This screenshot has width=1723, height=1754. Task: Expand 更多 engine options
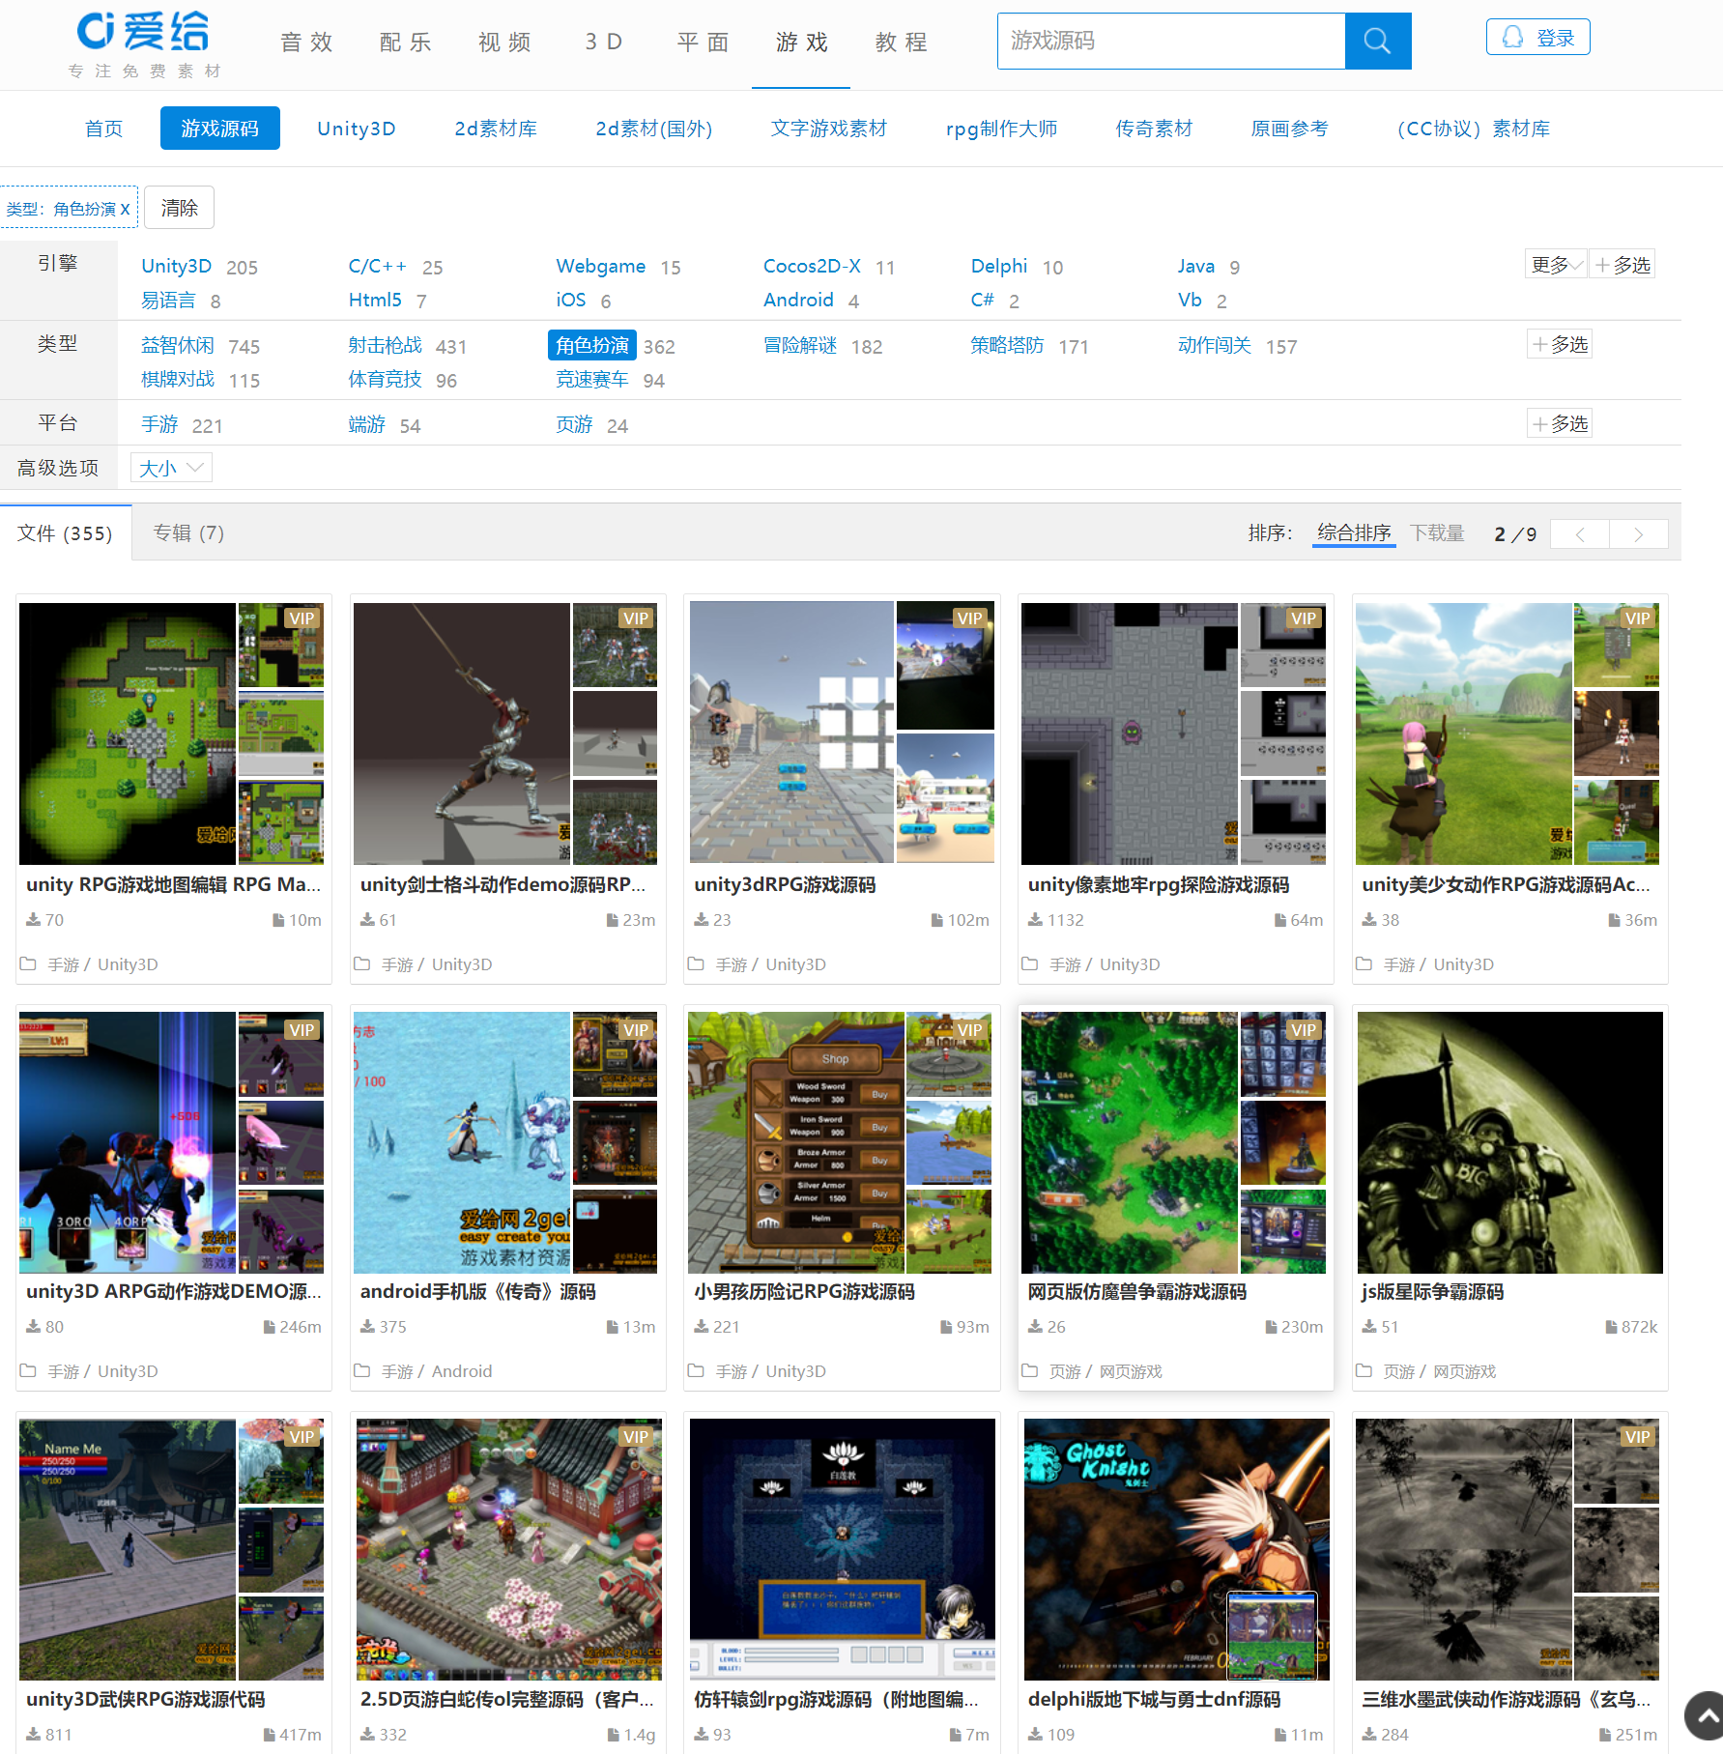tap(1556, 265)
